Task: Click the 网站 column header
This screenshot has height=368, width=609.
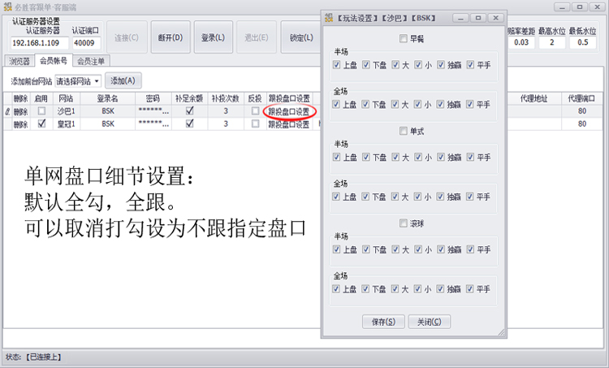Action: [x=66, y=98]
